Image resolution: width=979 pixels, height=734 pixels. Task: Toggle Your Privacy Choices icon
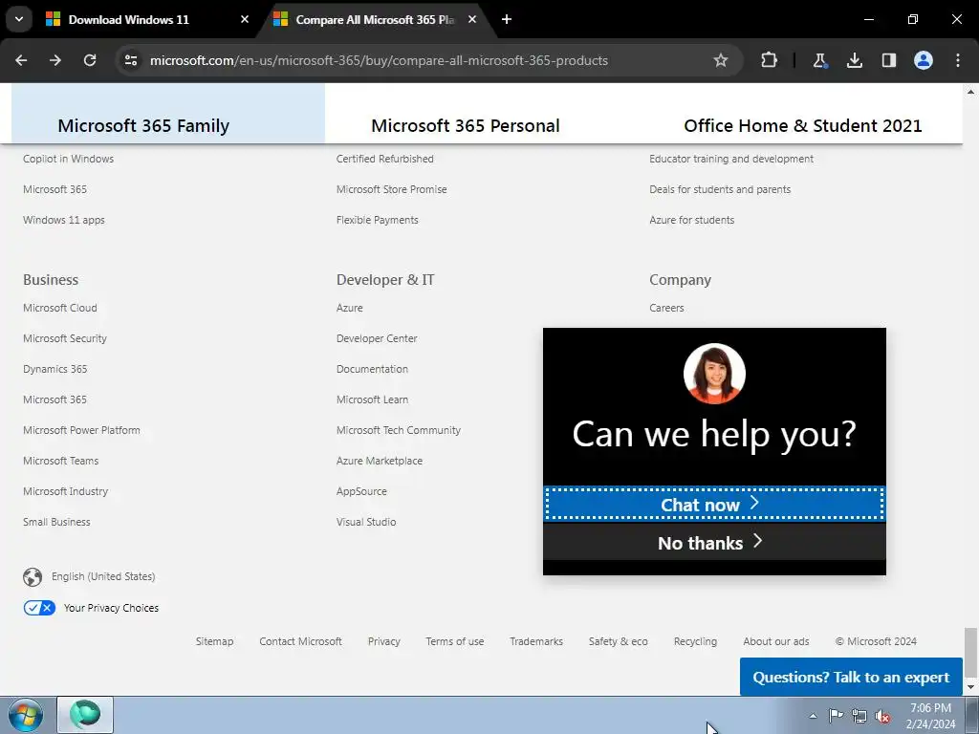click(39, 607)
